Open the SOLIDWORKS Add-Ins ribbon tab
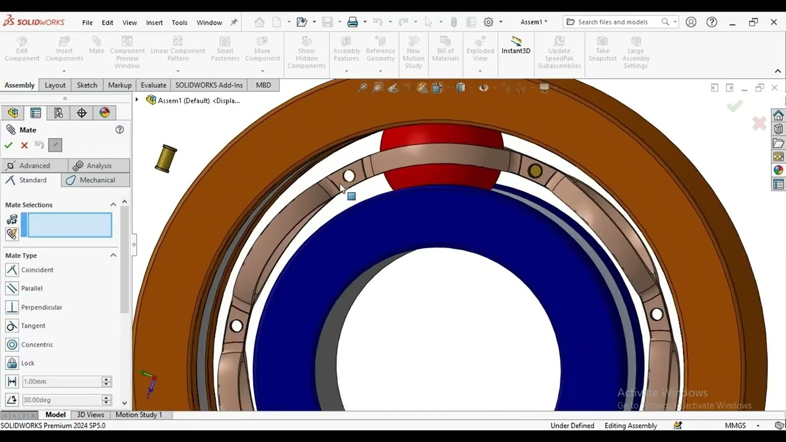 tap(209, 85)
